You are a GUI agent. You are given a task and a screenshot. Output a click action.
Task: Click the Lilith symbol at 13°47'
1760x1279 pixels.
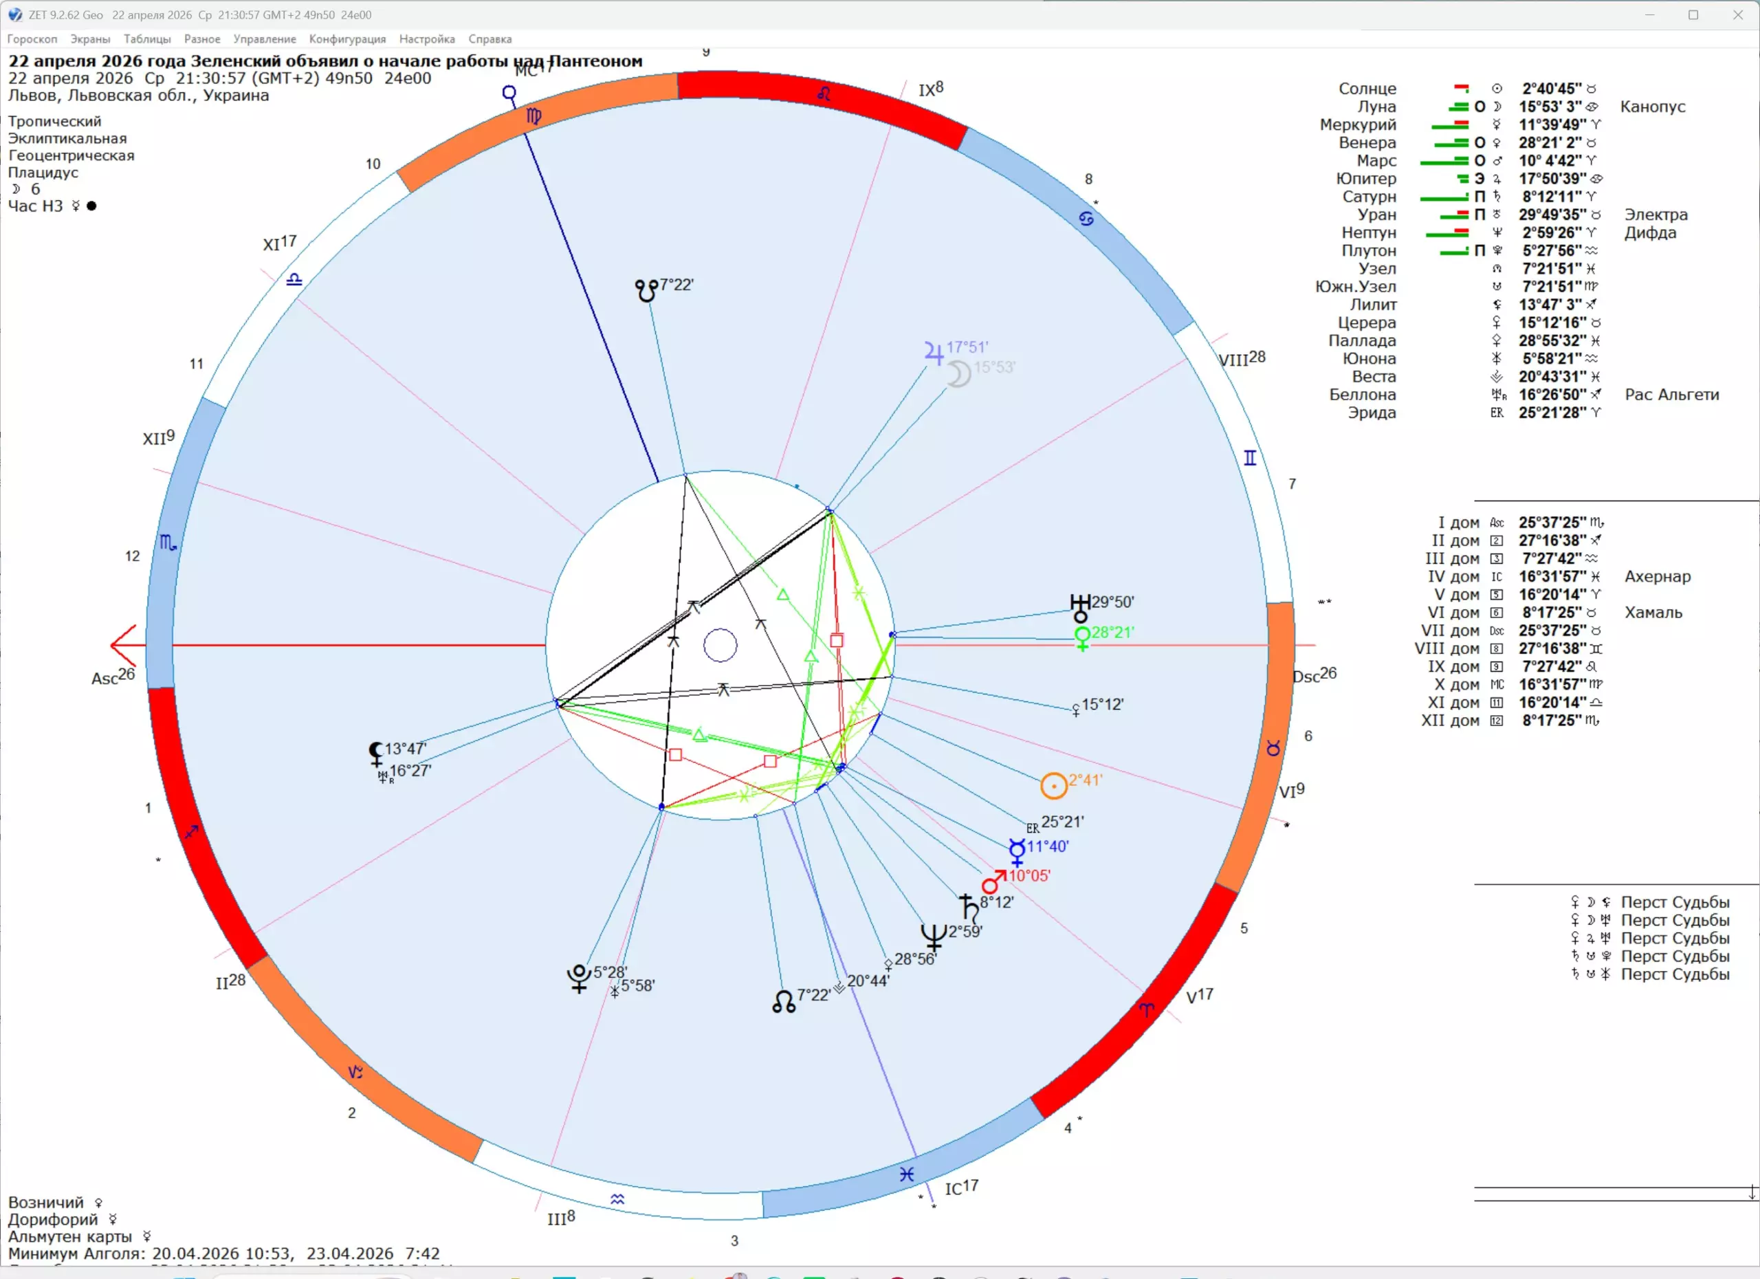[x=376, y=754]
